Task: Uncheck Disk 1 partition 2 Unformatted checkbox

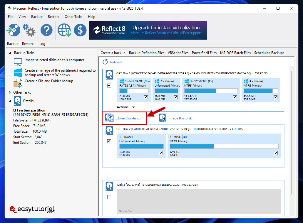Action: tap(175, 97)
